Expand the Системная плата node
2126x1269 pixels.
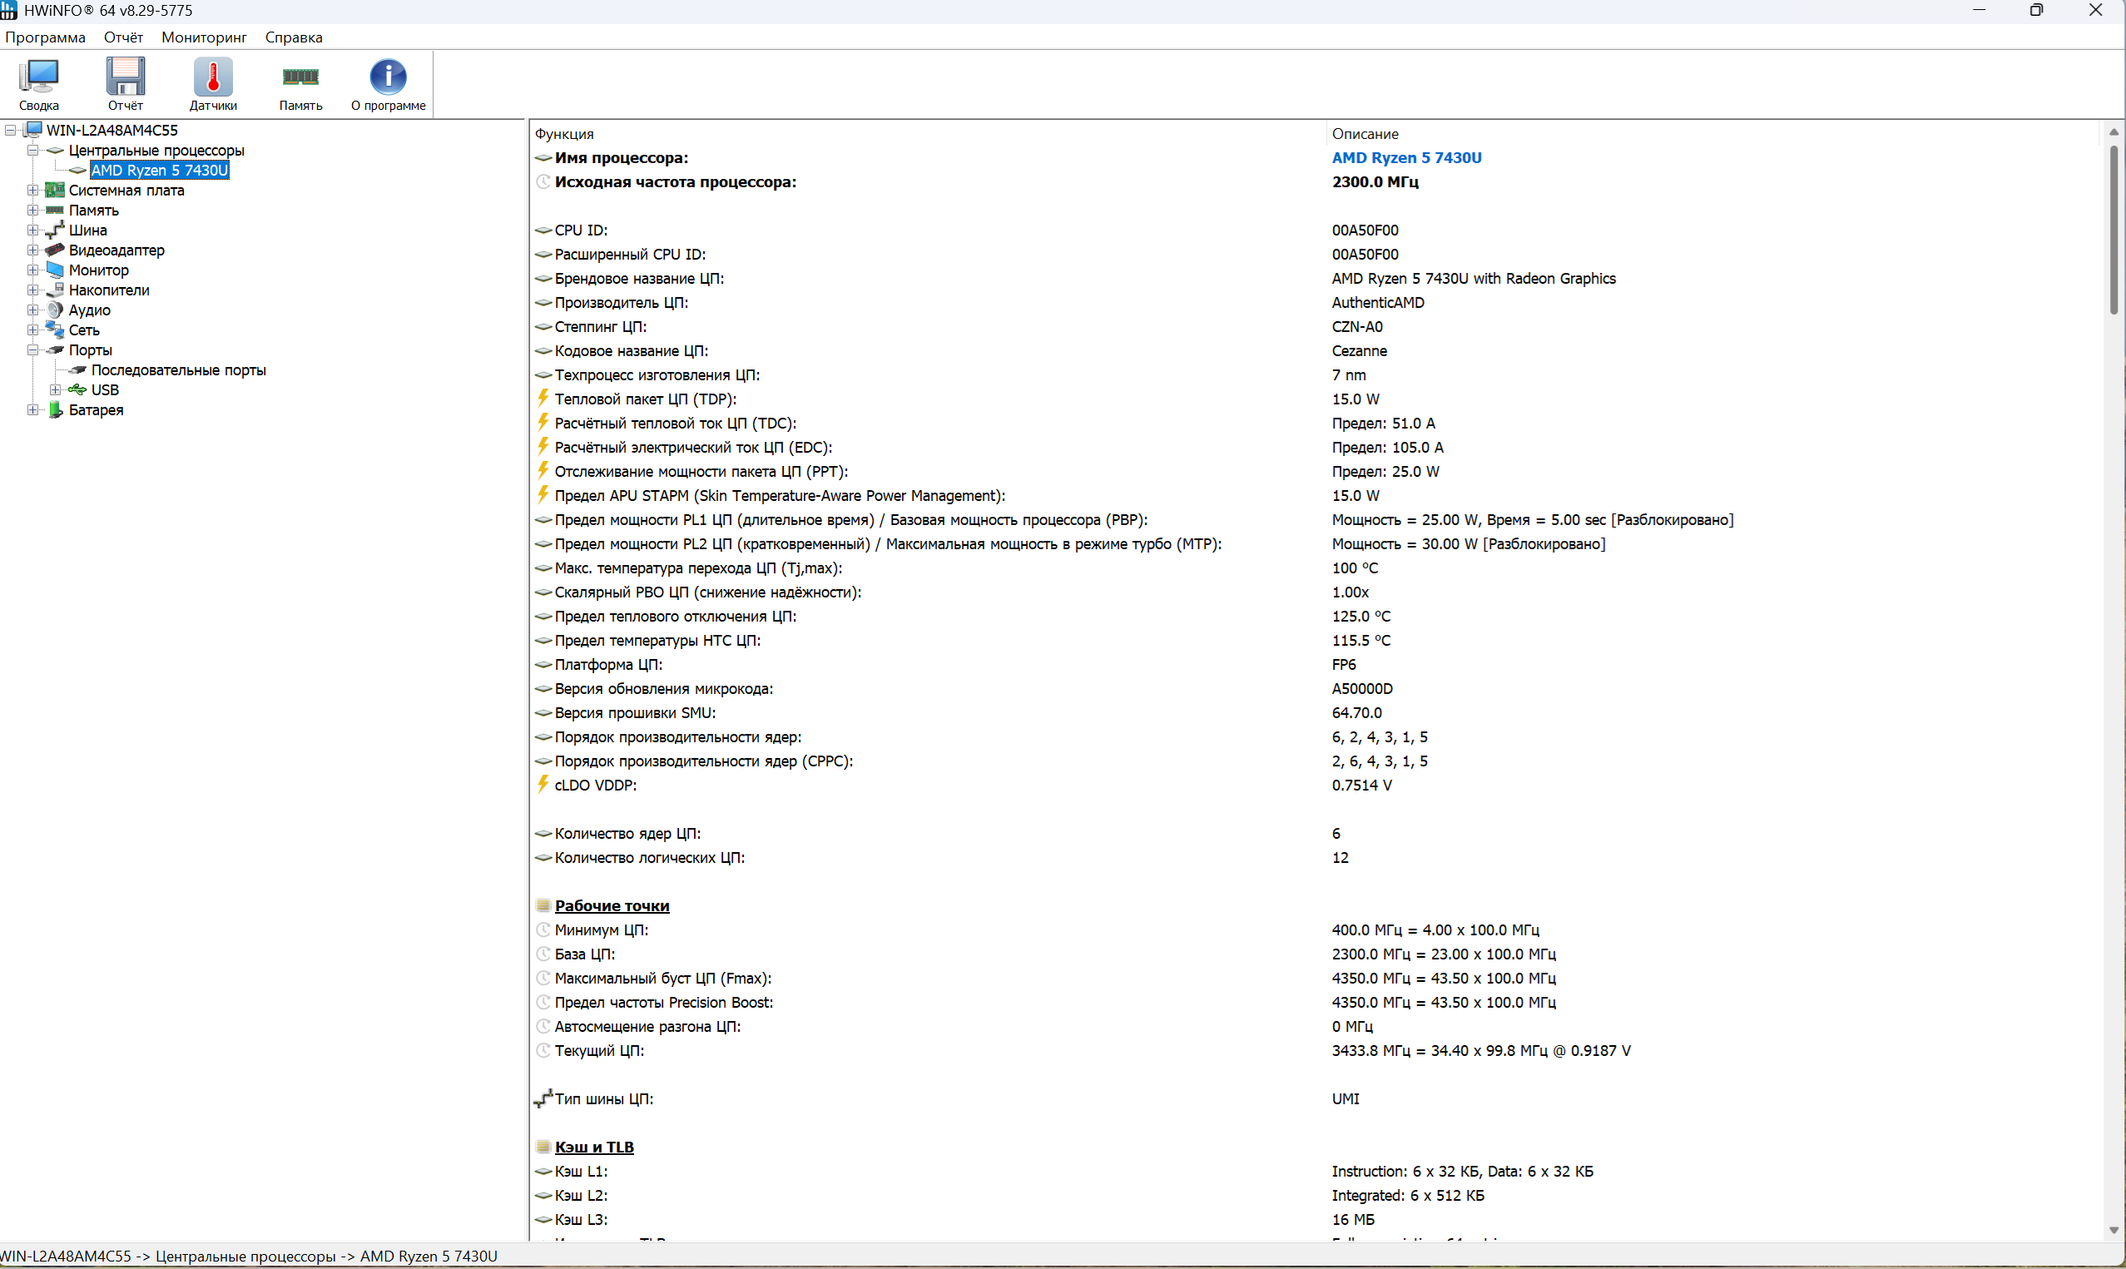pos(32,190)
